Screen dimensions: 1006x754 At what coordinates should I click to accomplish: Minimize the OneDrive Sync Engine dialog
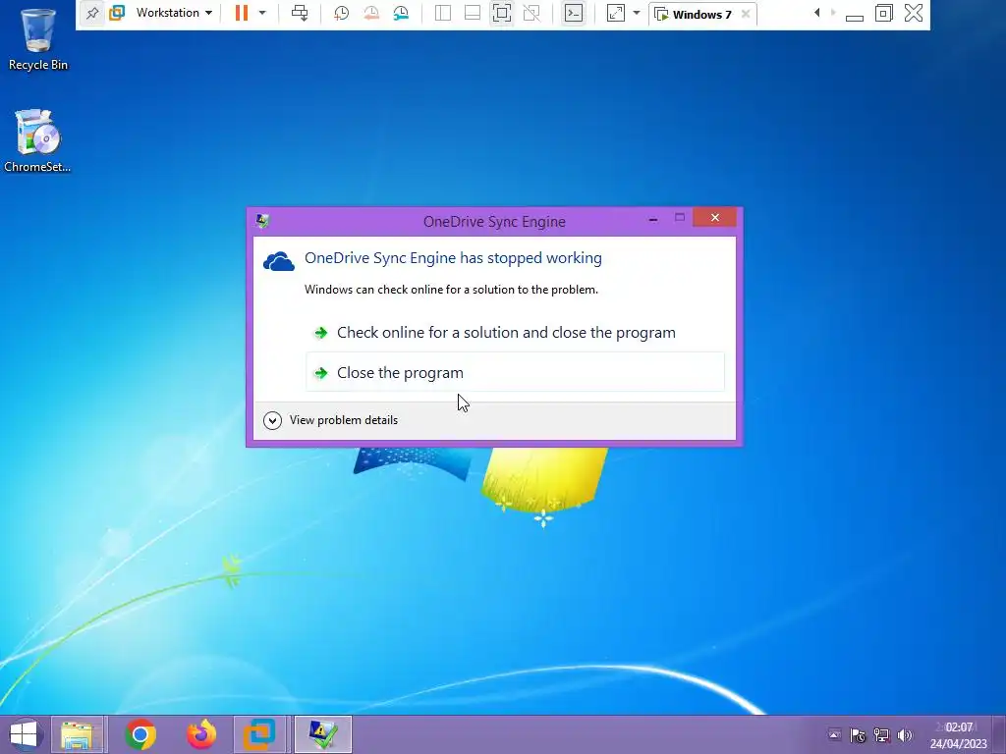pyautogui.click(x=653, y=219)
